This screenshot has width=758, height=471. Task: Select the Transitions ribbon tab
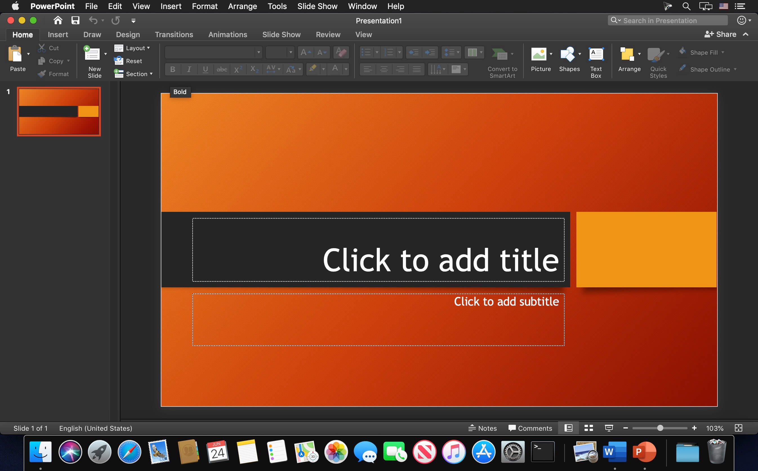(173, 35)
